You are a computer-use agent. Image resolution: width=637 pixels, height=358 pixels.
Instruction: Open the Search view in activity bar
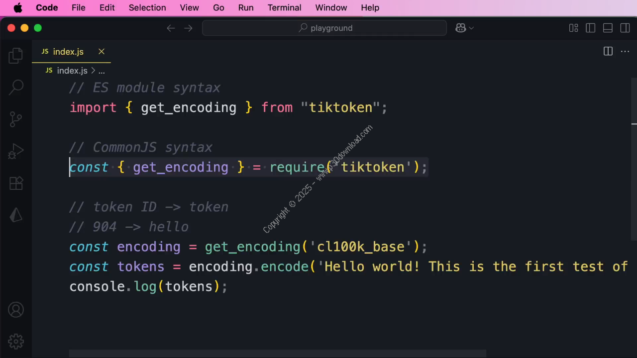(x=16, y=88)
